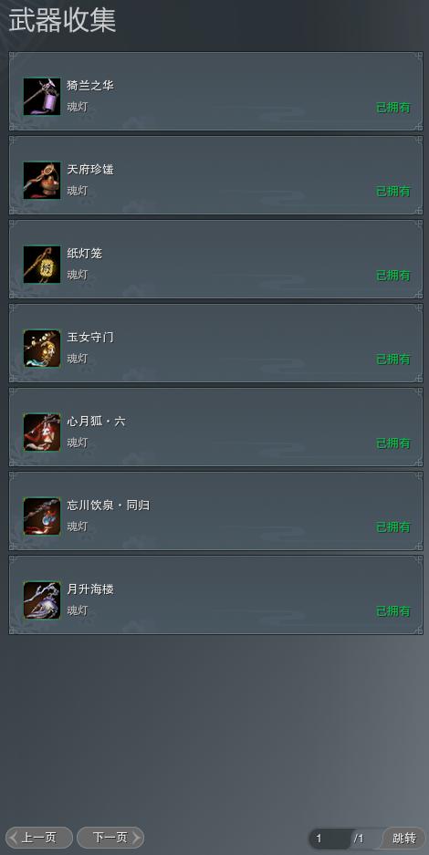Click the 已拥有 status of 纸灯笼
Viewport: 429px width, 855px height.
393,276
